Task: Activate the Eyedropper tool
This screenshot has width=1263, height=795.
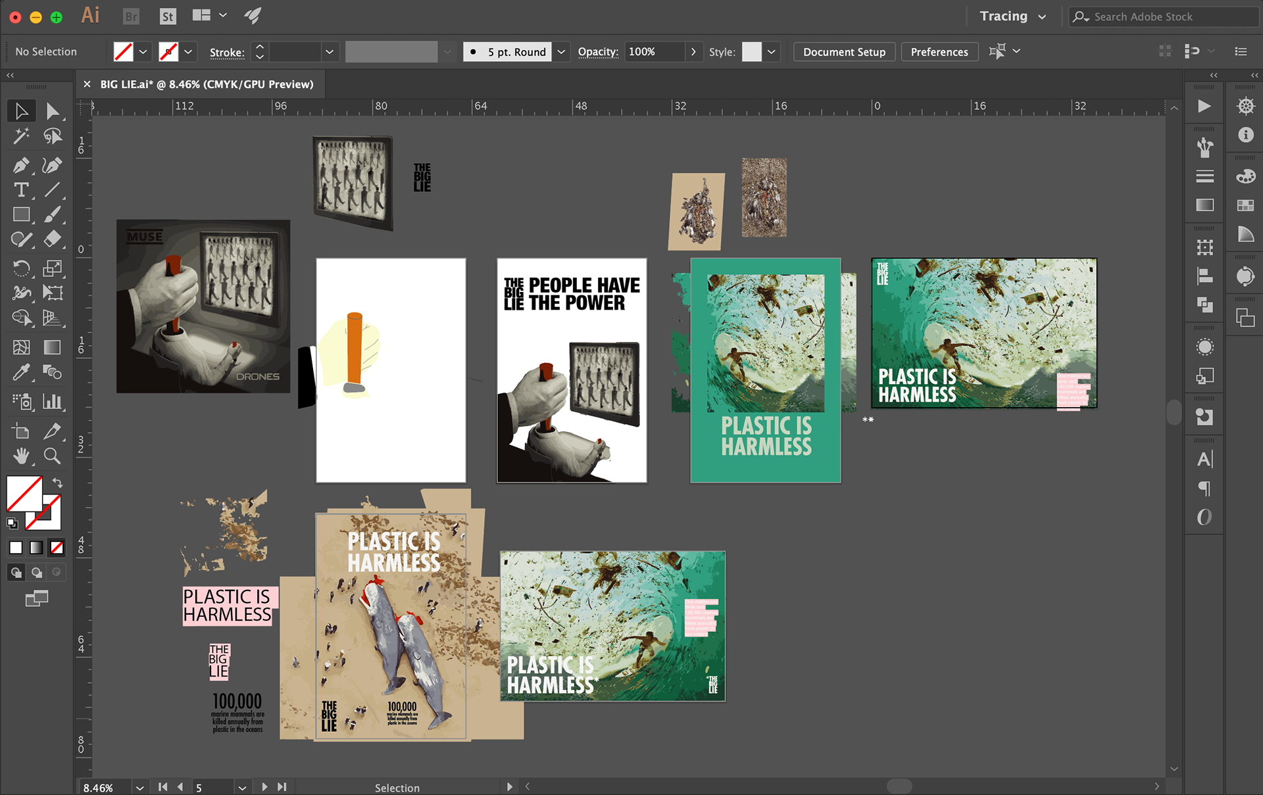Action: pyautogui.click(x=21, y=373)
